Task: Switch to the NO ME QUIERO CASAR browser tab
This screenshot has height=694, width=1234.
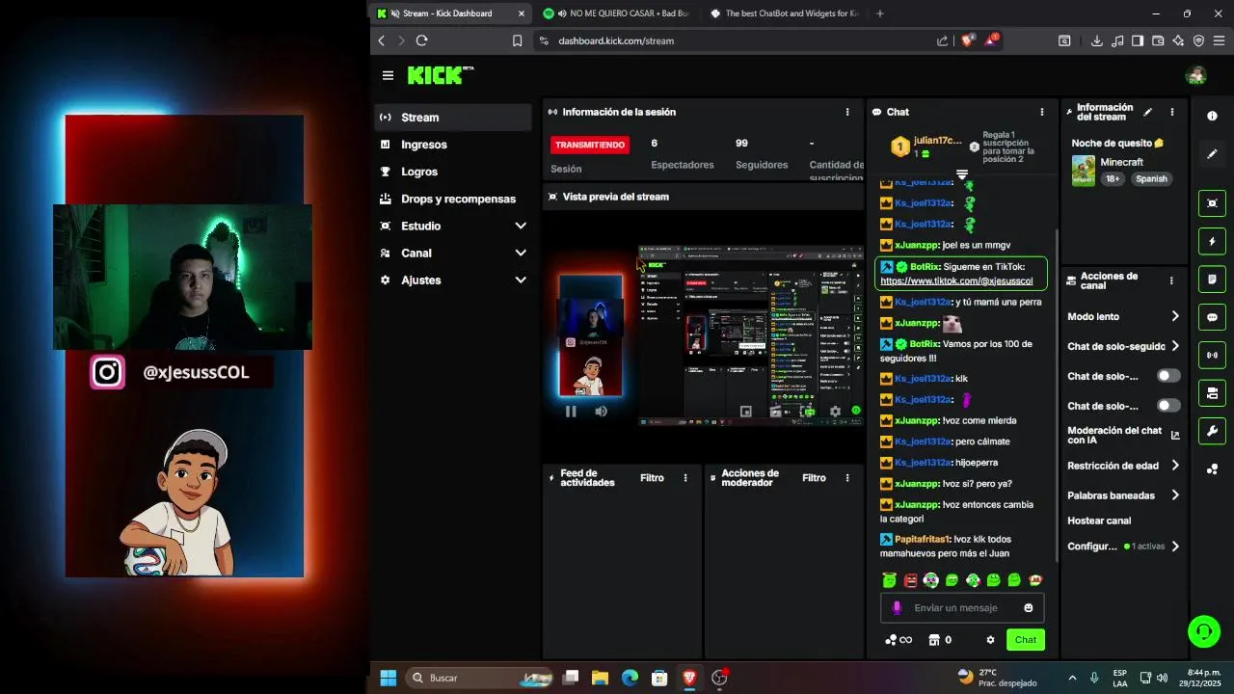Action: click(615, 13)
